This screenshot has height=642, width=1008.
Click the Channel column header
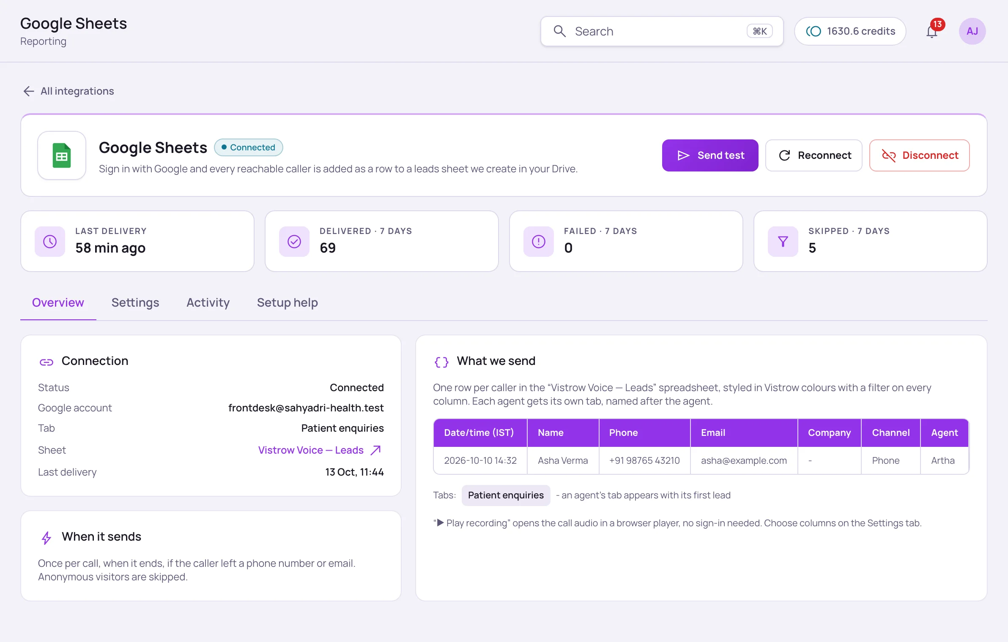point(891,433)
